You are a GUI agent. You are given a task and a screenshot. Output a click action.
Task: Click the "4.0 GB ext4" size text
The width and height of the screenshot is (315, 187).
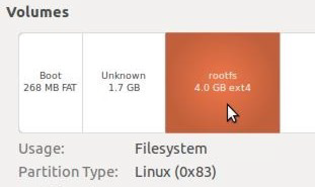tap(223, 88)
